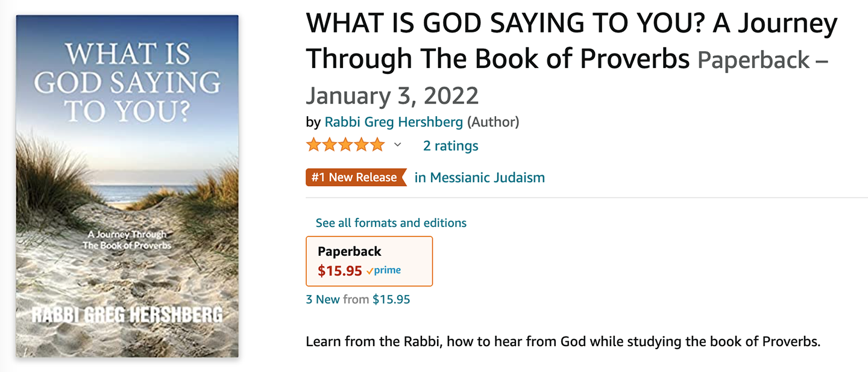Click the fifth orange rating star
The image size is (868, 372).
pos(377,145)
